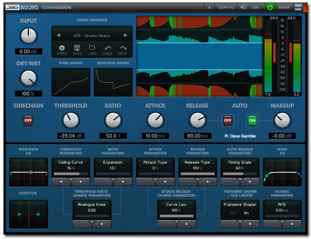Select next Attack parameter, arrow under Attack Type
311x239 pixels.
165,182
